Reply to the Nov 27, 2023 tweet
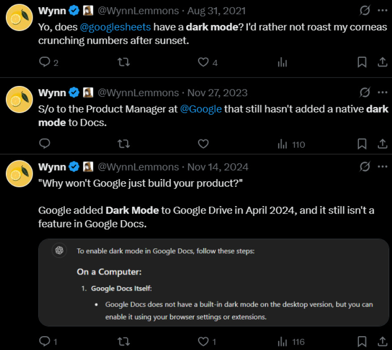The image size is (392, 350). 44,144
